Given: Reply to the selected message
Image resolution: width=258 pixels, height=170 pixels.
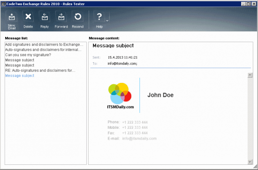Looking at the screenshot, I should (x=45, y=20).
